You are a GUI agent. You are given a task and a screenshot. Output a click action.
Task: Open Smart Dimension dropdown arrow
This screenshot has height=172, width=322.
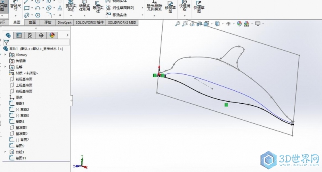pos(15,16)
